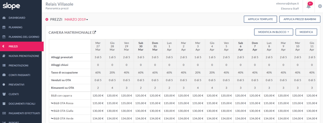The height and width of the screenshot is (123, 323).
Task: Open the settings gear icon in header
Action: tap(320, 6)
